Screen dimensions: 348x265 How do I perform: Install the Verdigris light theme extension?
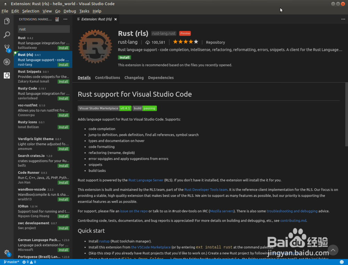(x=63, y=149)
